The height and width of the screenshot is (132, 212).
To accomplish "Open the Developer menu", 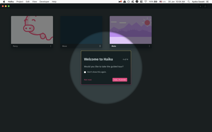I will (x=44, y=2).
